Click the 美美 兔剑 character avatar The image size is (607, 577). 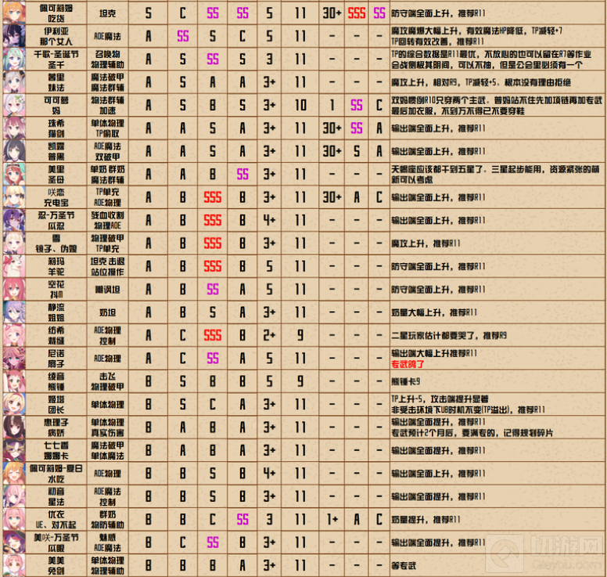pos(14,566)
